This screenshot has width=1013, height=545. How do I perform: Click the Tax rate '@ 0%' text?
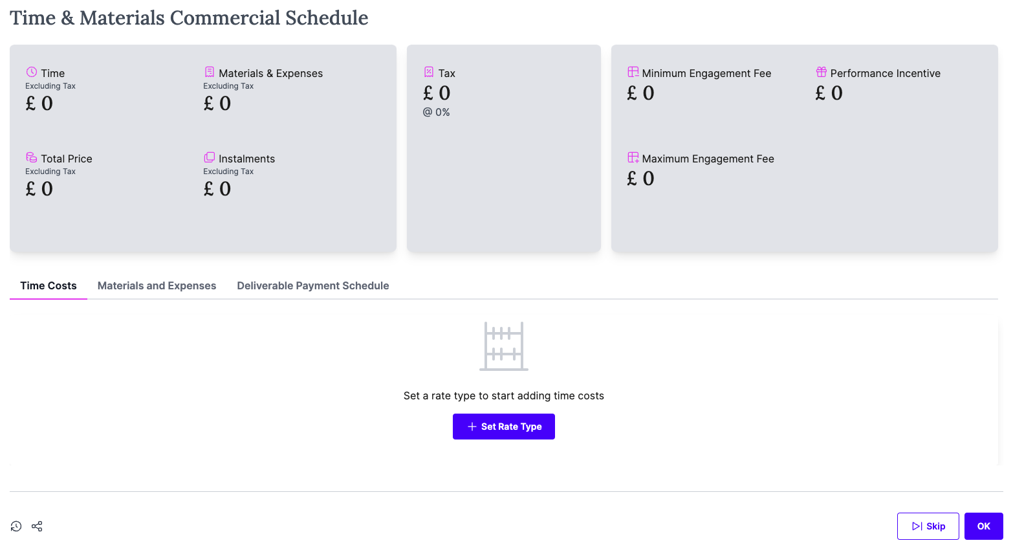[x=437, y=112]
